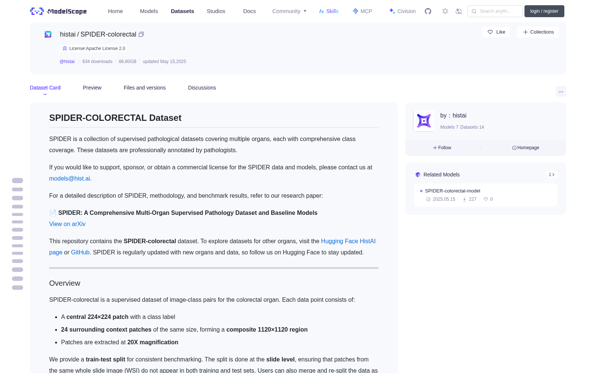
Task: Click the Follow plus icon
Action: pos(435,148)
